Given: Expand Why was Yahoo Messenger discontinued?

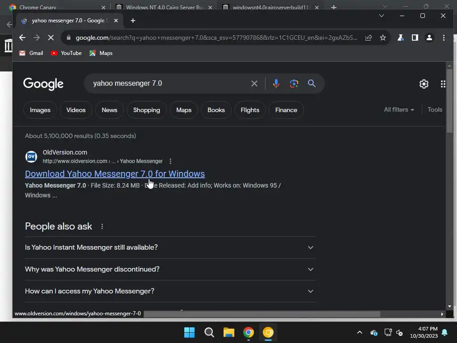Looking at the screenshot, I should click(170, 269).
